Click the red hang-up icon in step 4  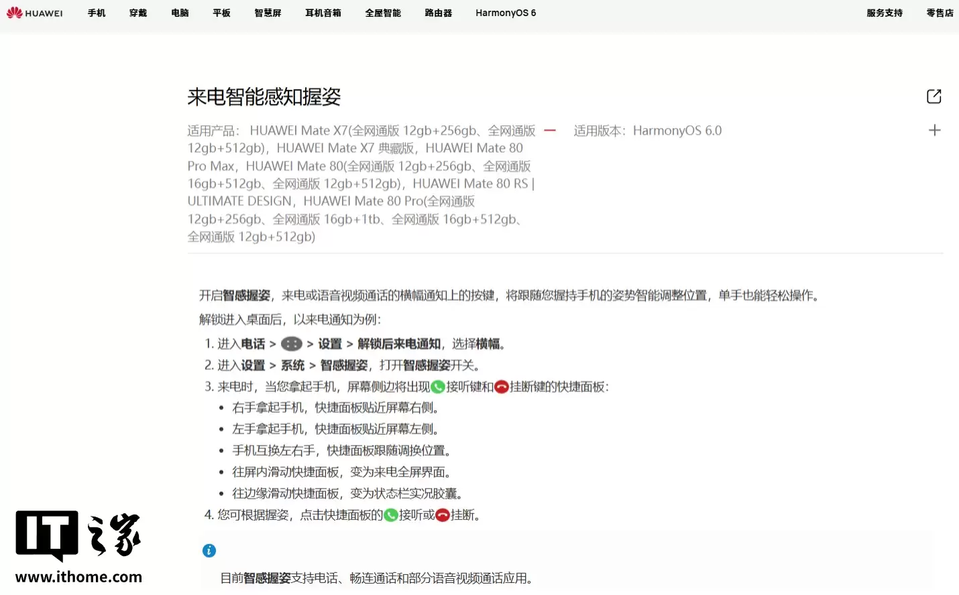pyautogui.click(x=443, y=515)
